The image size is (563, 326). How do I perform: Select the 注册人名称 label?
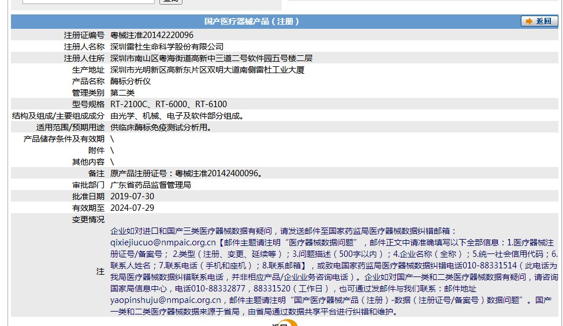(84, 47)
